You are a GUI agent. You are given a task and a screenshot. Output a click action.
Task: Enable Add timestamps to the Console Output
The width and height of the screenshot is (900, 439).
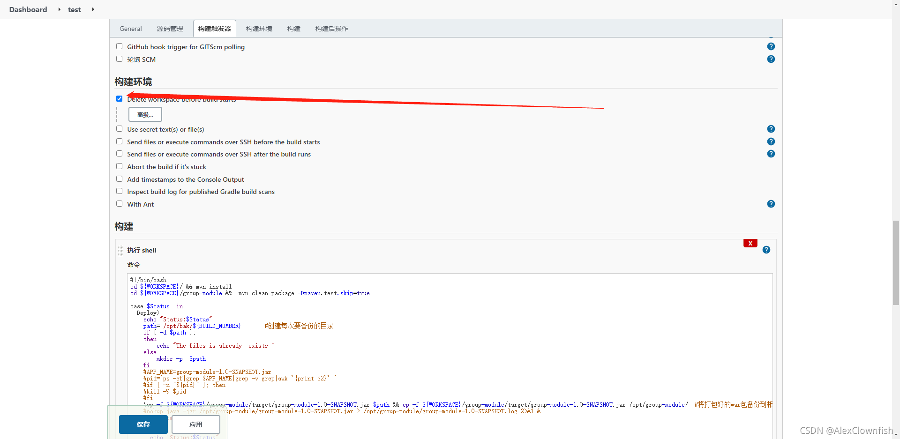tap(119, 179)
